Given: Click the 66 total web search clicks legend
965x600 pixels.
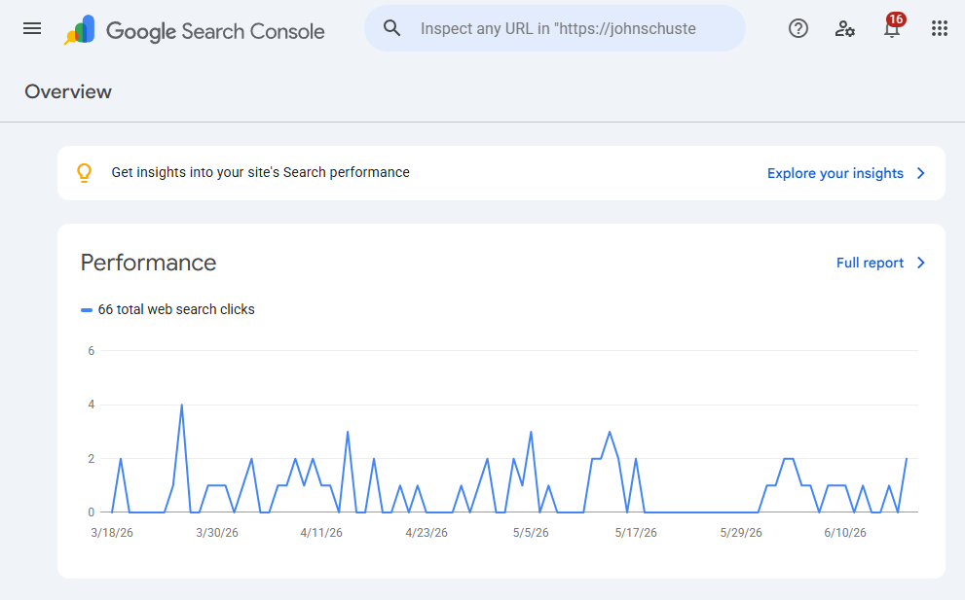Looking at the screenshot, I should (x=176, y=309).
